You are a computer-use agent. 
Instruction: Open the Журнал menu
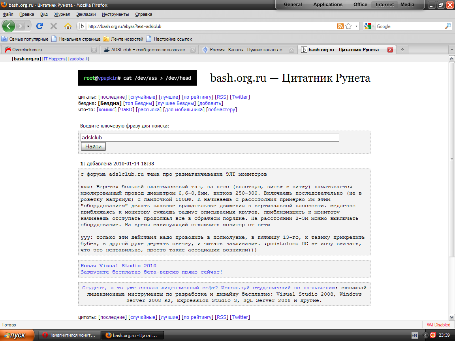[62, 14]
